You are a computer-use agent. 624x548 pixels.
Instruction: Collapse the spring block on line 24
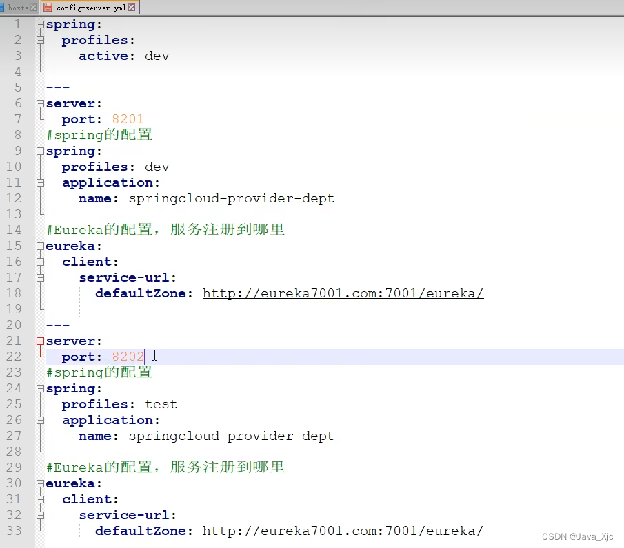click(40, 389)
